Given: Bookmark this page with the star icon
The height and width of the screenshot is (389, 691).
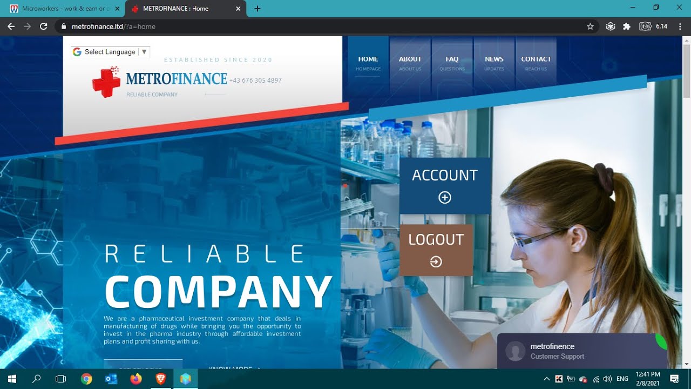Looking at the screenshot, I should pos(590,26).
